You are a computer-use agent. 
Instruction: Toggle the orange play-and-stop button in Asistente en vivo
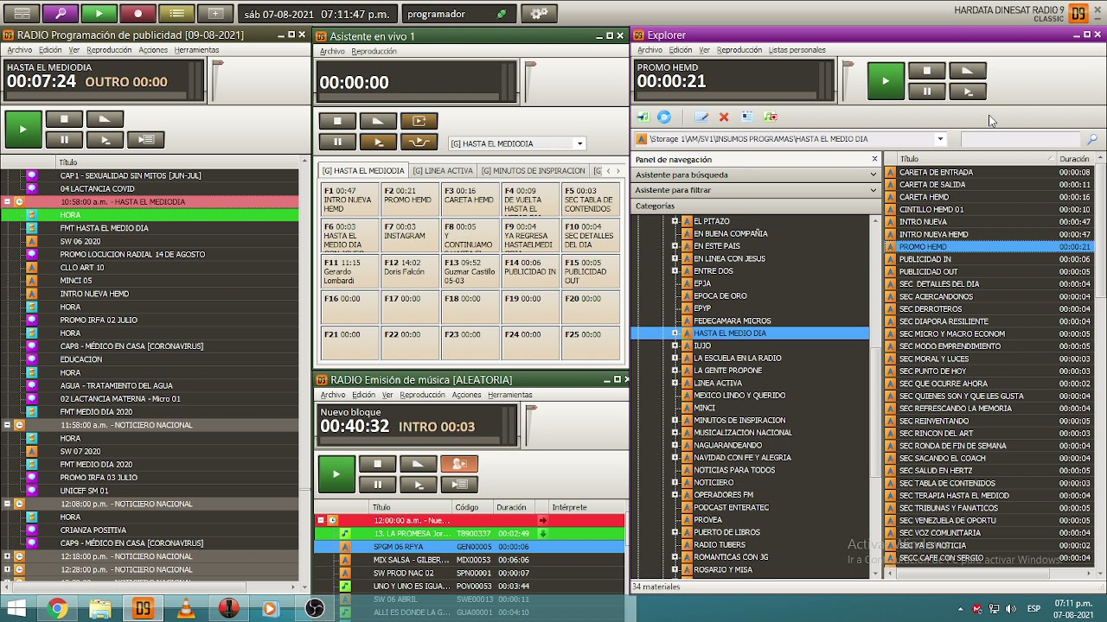[x=378, y=142]
